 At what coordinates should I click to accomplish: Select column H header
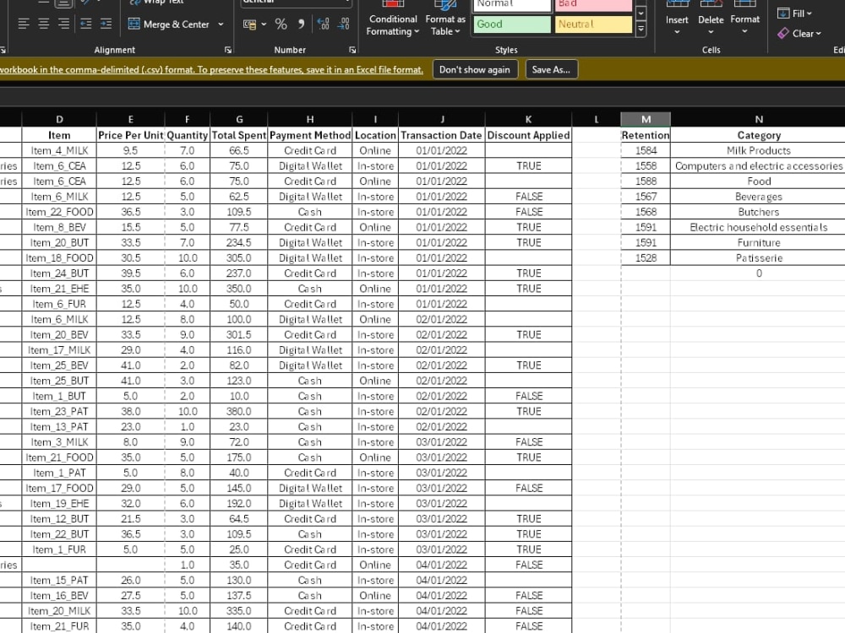coord(310,120)
